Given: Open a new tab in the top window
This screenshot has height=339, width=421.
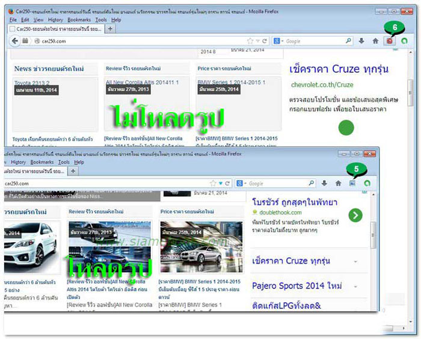Looking at the screenshot, I should pyautogui.click(x=110, y=28).
